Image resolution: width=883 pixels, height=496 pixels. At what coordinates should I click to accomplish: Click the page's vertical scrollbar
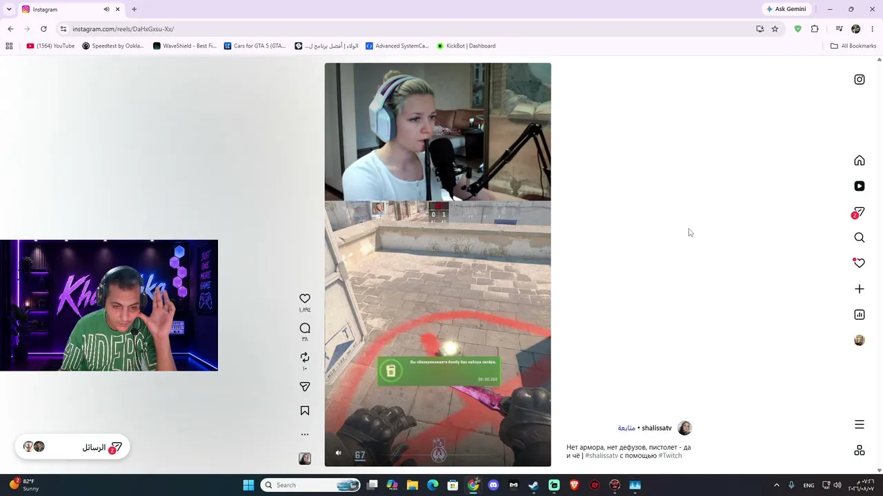click(x=879, y=265)
